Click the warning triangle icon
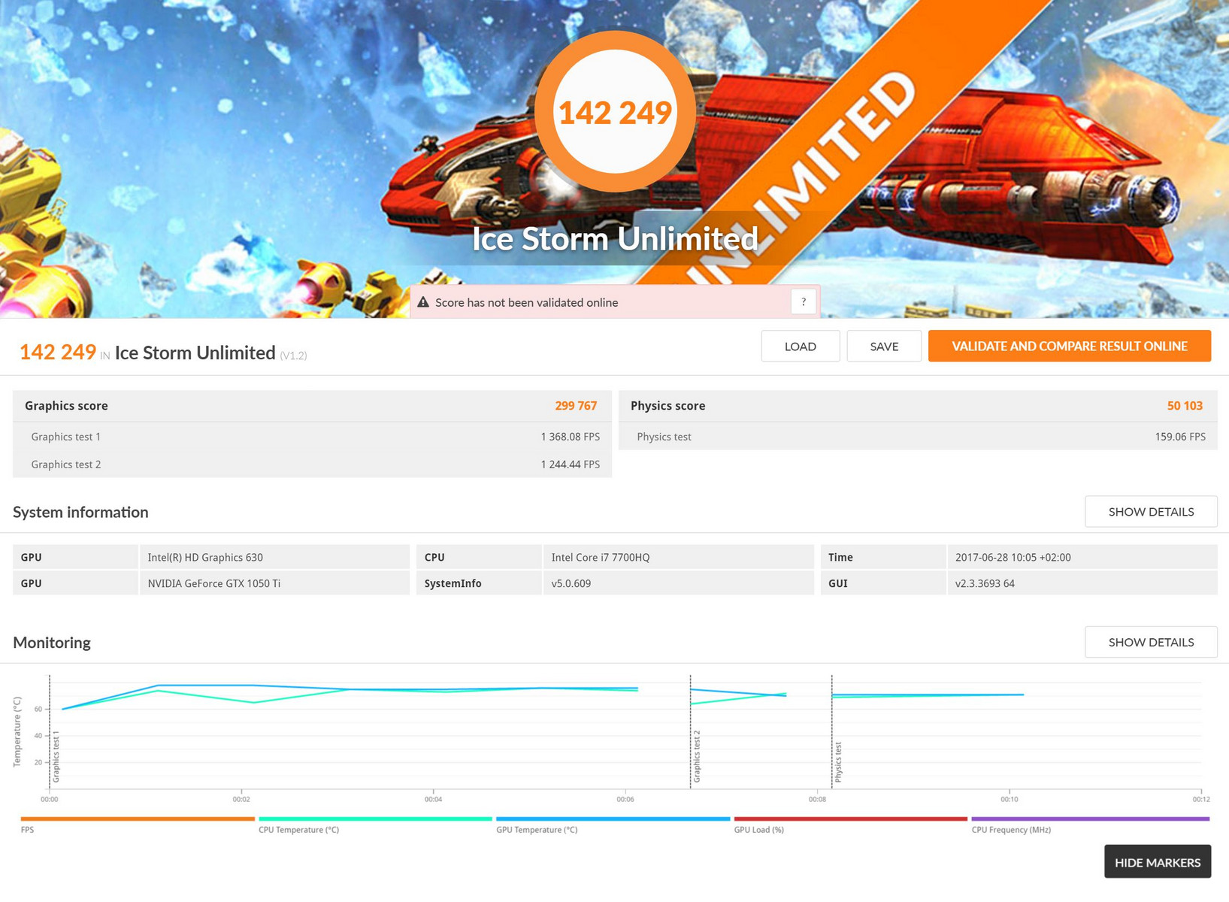 (423, 302)
